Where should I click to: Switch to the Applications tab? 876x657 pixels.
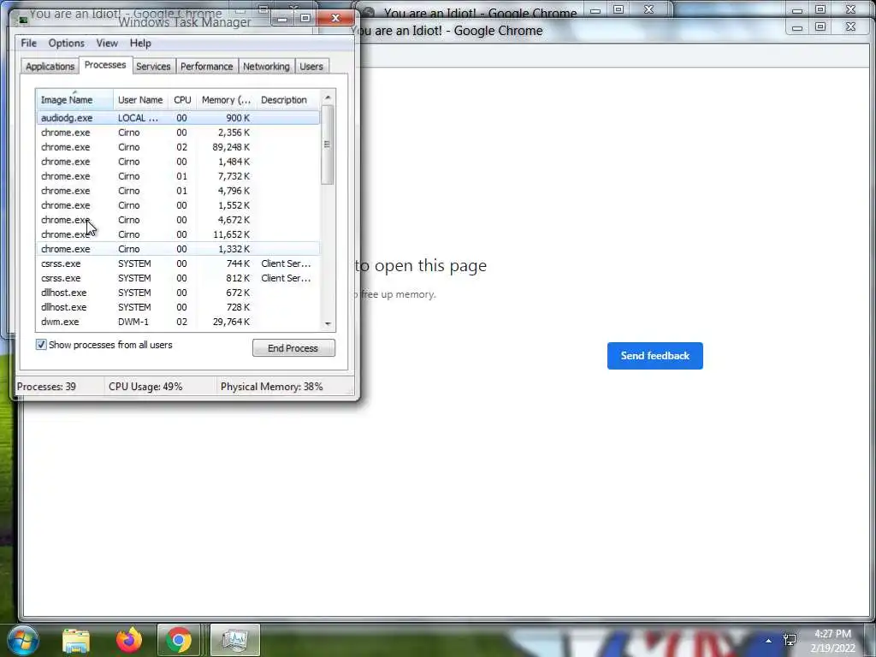(50, 66)
